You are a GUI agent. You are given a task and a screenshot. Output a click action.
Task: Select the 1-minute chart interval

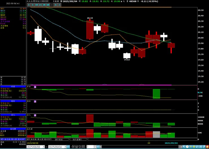[x=29, y=5]
